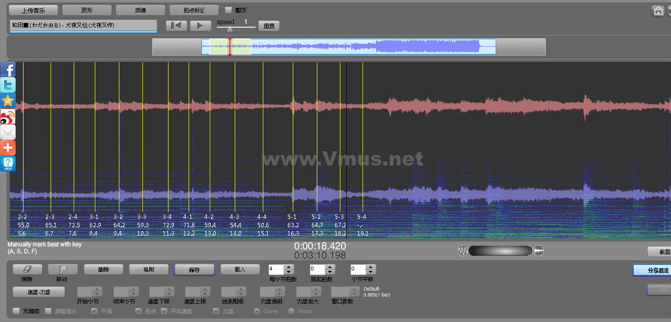671x322 pixels.
Task: Select the move (移动) tool icon
Action: (x=62, y=269)
